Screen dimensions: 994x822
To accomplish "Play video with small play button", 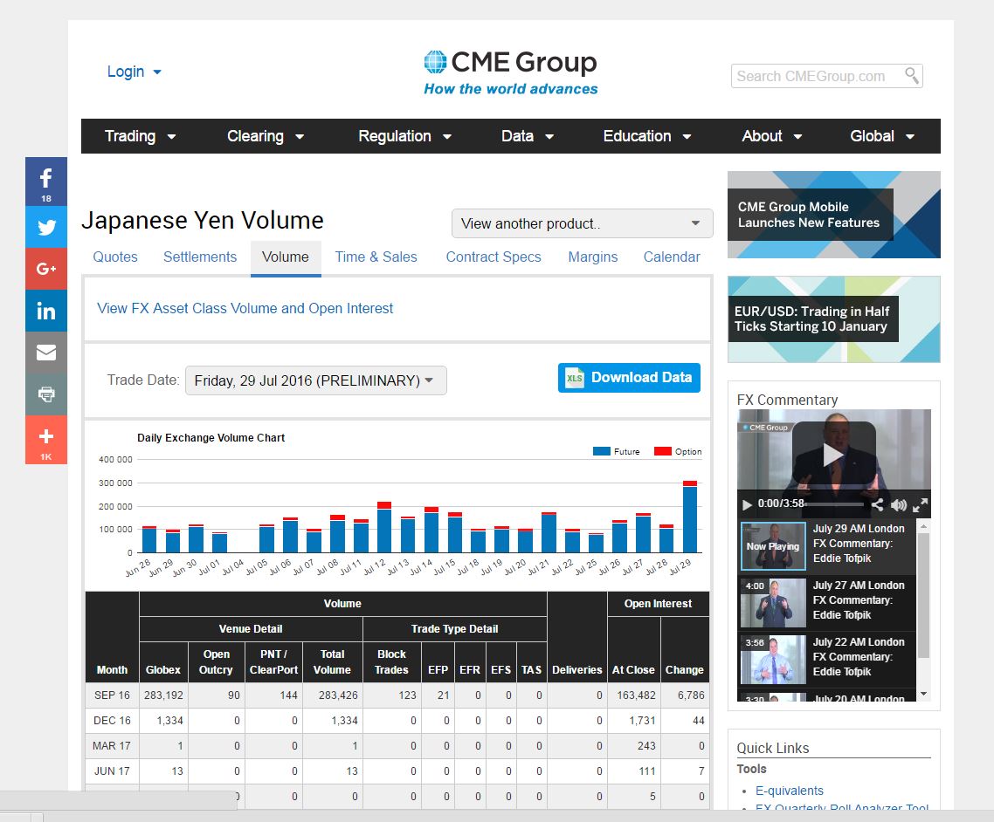I will [x=747, y=504].
